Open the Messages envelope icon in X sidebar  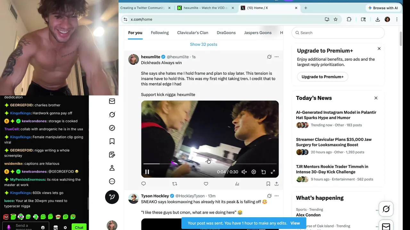tap(112, 101)
